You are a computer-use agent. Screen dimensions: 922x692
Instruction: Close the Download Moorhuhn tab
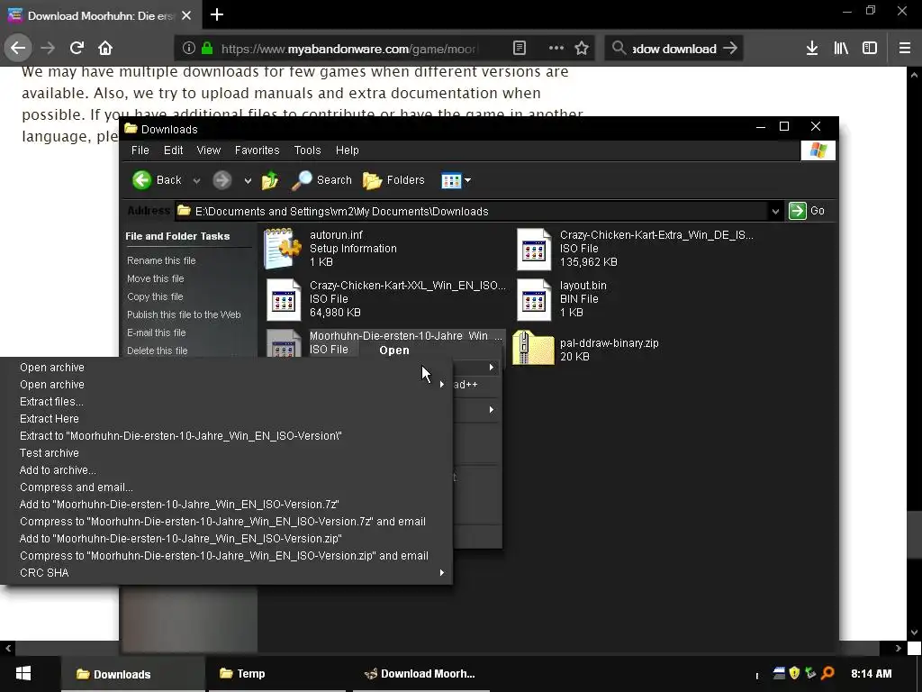pos(186,15)
